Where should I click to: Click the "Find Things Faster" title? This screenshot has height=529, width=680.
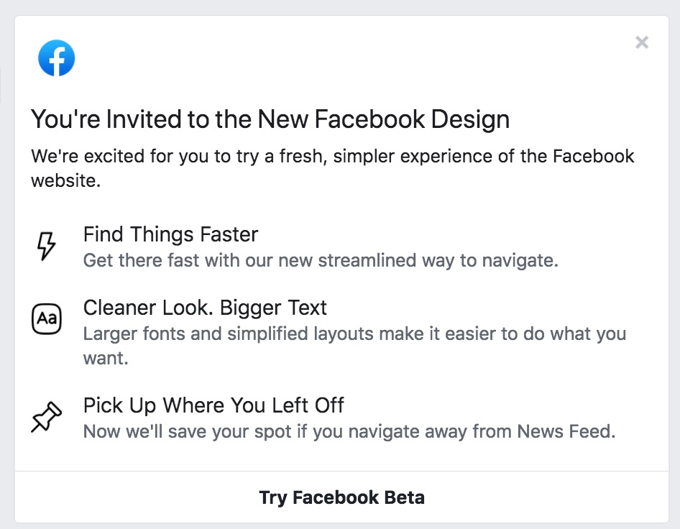[x=170, y=234]
